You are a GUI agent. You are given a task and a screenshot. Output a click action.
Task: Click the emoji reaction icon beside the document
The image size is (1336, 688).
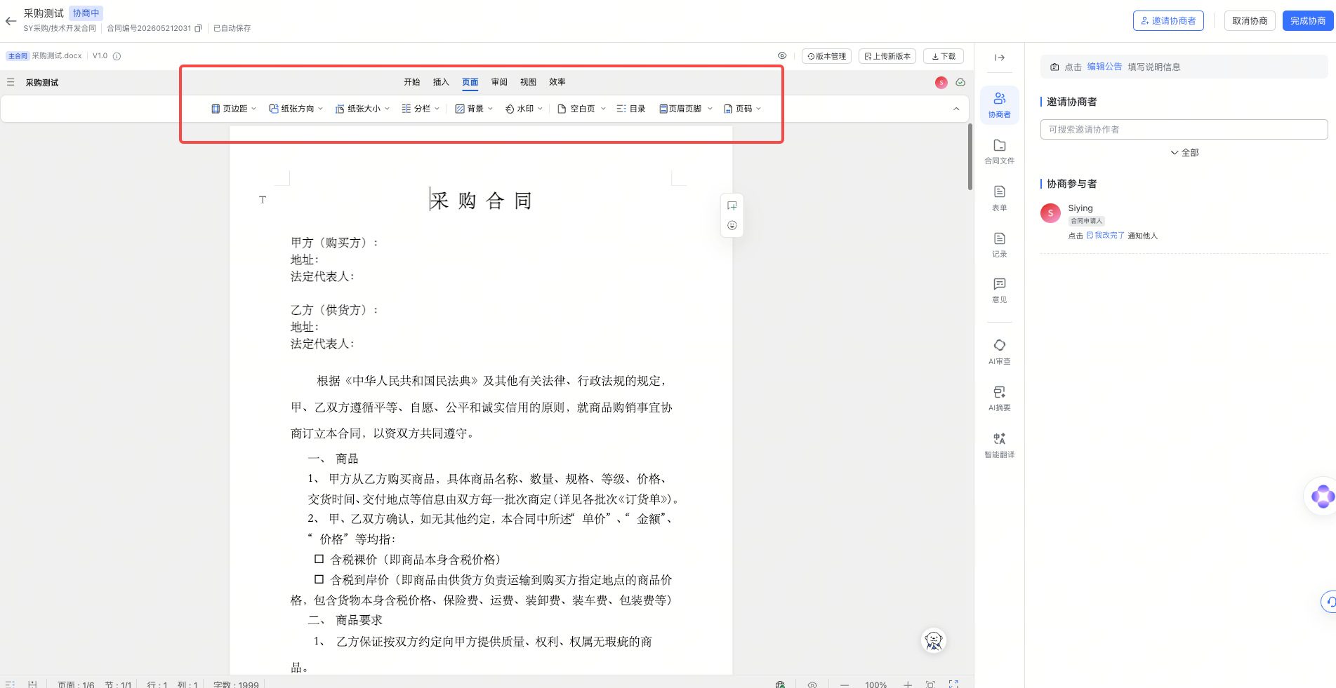click(732, 225)
